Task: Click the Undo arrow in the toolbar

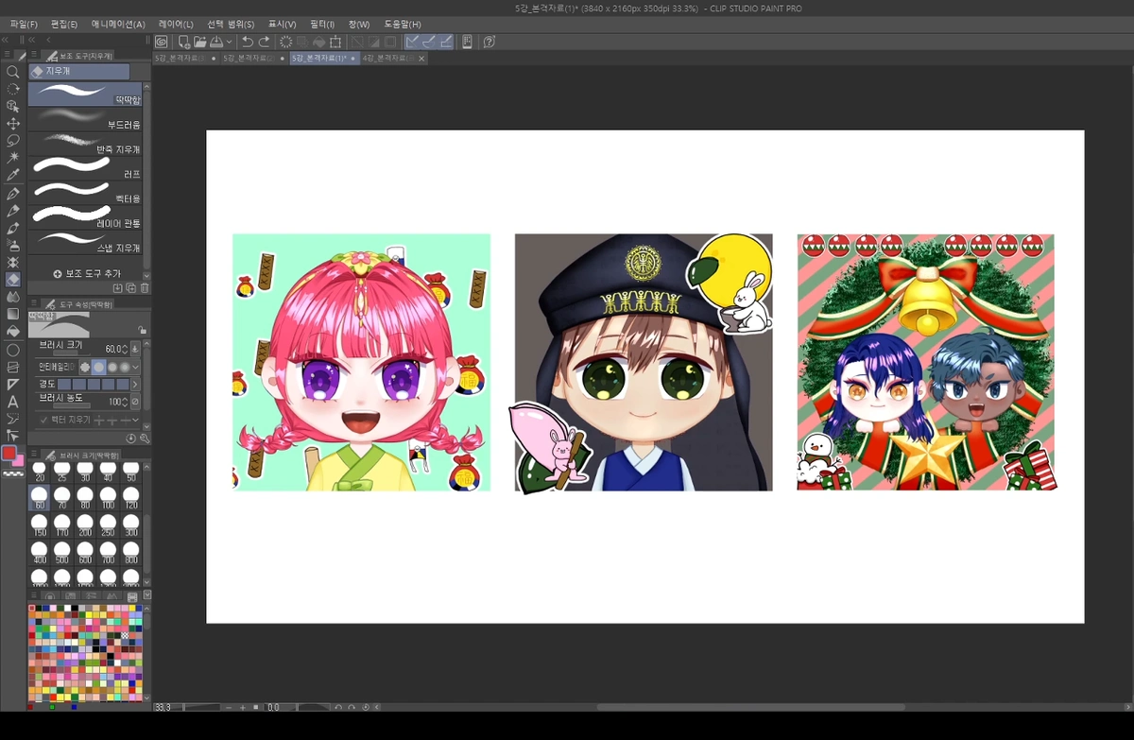Action: tap(248, 42)
